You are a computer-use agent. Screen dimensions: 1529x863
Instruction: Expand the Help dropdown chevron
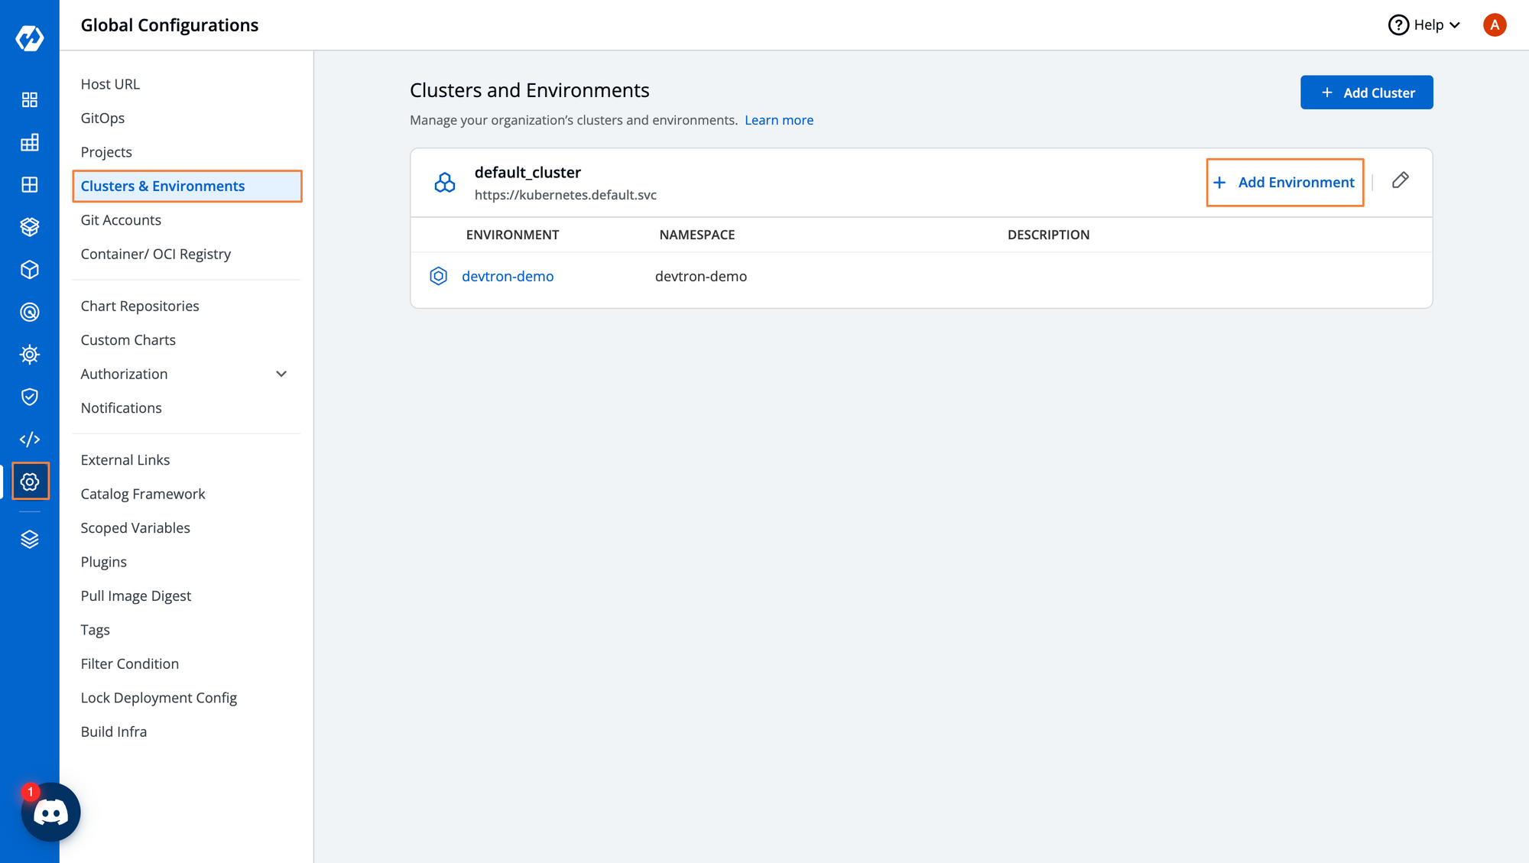1455,25
